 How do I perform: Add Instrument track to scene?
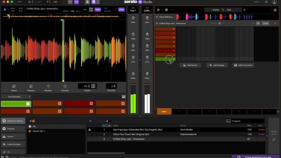click(x=243, y=65)
